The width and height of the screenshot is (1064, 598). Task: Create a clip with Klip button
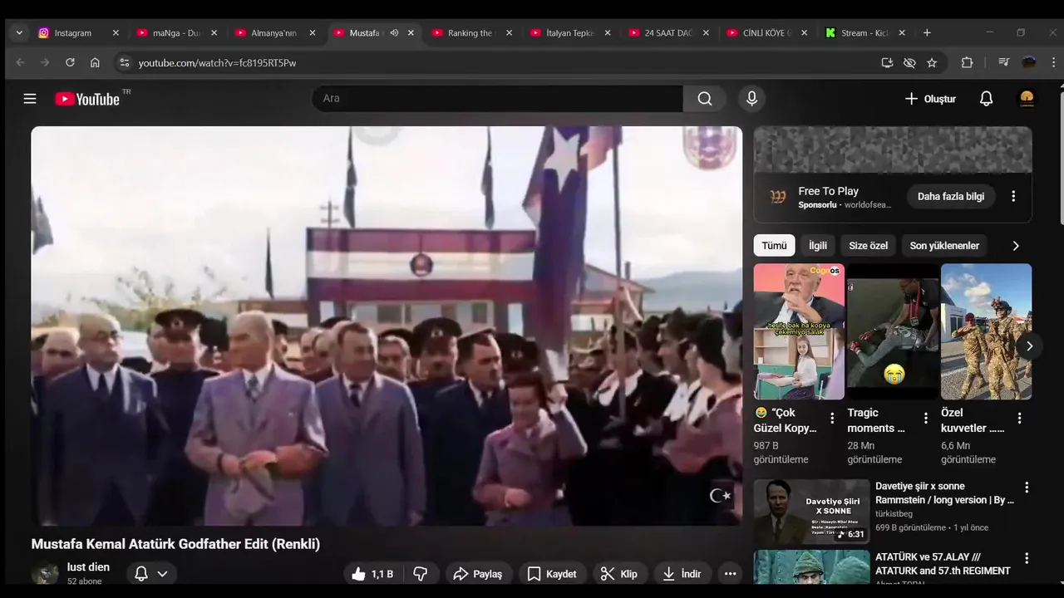(x=619, y=574)
